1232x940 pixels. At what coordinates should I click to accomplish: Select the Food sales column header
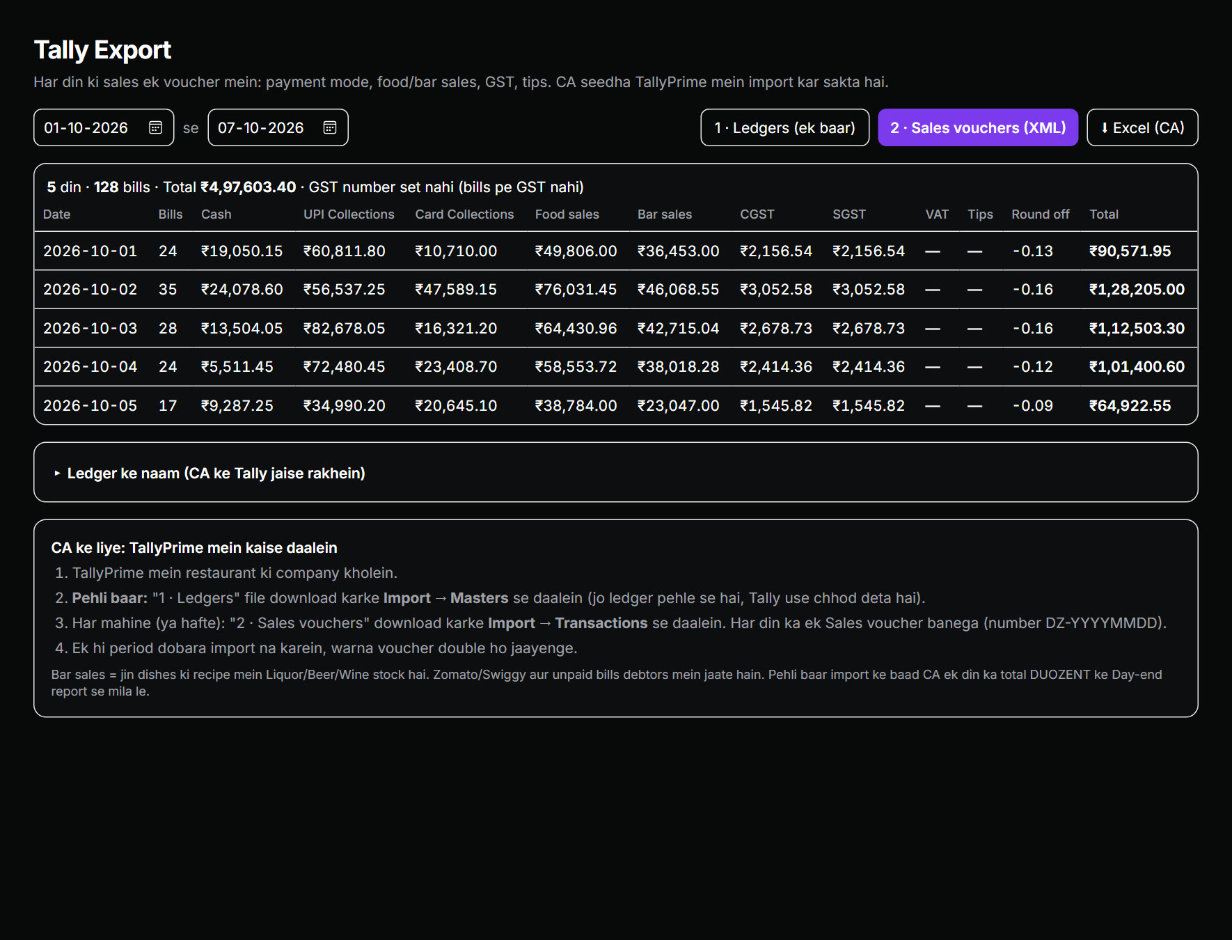pos(567,214)
